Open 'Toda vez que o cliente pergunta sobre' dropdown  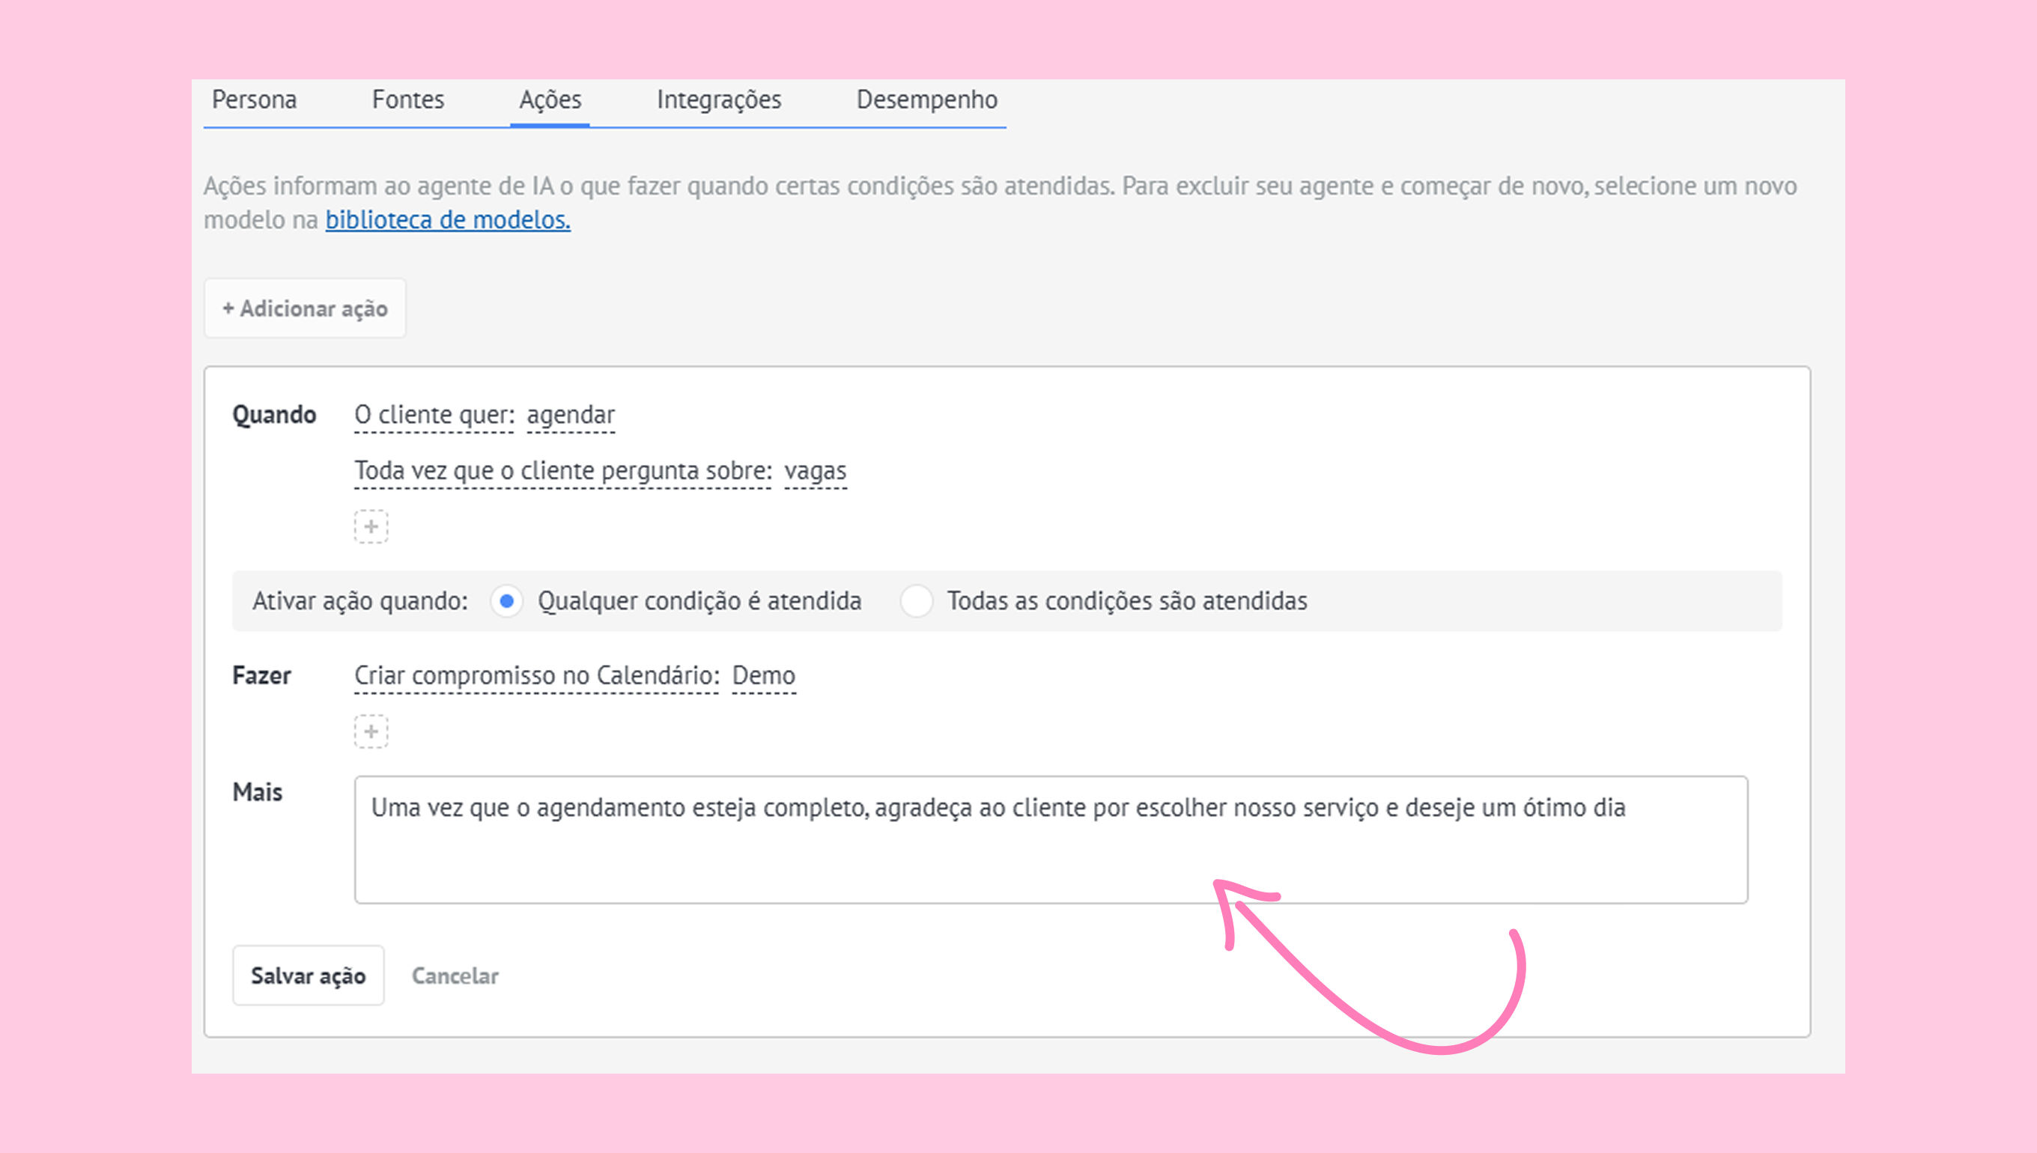coord(562,470)
